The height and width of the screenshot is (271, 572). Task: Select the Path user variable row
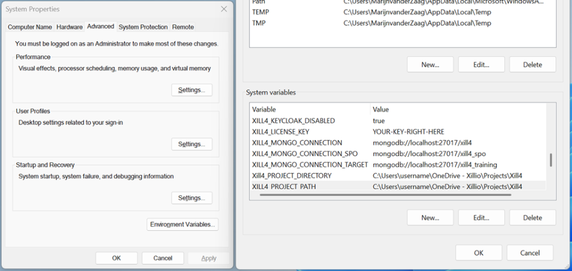click(x=402, y=2)
